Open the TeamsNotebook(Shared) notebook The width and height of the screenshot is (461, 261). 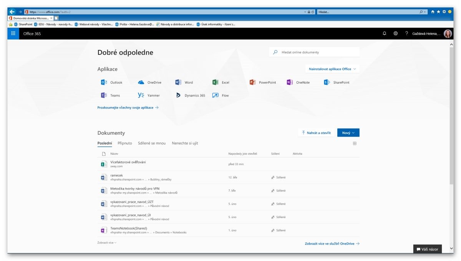pyautogui.click(x=129, y=228)
